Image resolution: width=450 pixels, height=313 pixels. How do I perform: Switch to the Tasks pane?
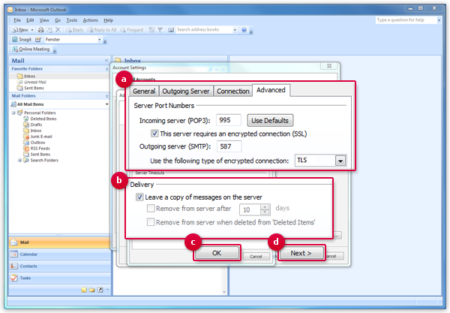[59, 278]
